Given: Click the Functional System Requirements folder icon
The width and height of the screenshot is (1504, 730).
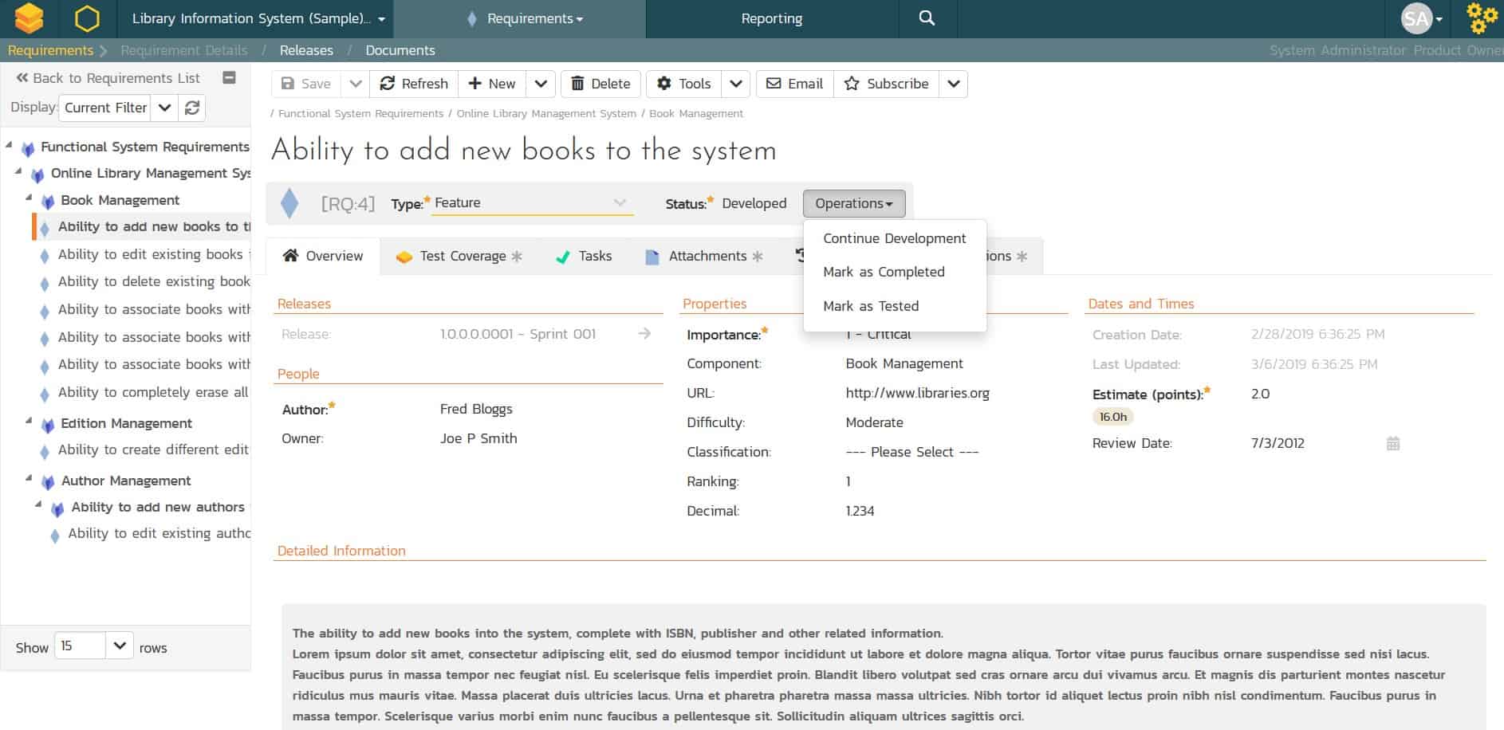Looking at the screenshot, I should click(28, 147).
